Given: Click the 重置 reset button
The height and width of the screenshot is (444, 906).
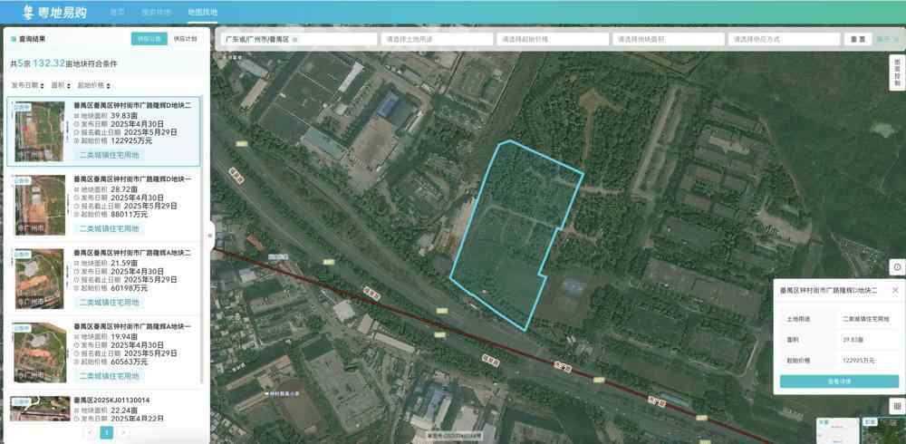Looking at the screenshot, I should [x=855, y=40].
